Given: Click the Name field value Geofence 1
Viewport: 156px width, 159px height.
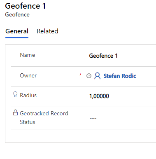Looking at the screenshot, I should pos(103,56).
